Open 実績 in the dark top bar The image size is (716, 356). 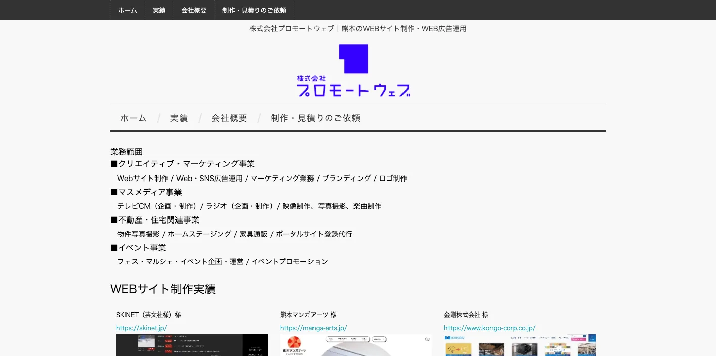(159, 10)
